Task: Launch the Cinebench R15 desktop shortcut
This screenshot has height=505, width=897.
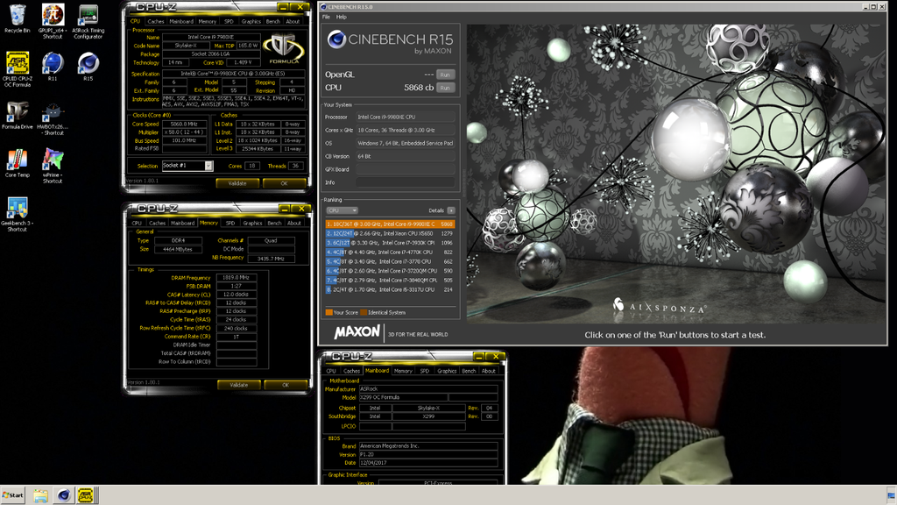Action: [x=88, y=61]
